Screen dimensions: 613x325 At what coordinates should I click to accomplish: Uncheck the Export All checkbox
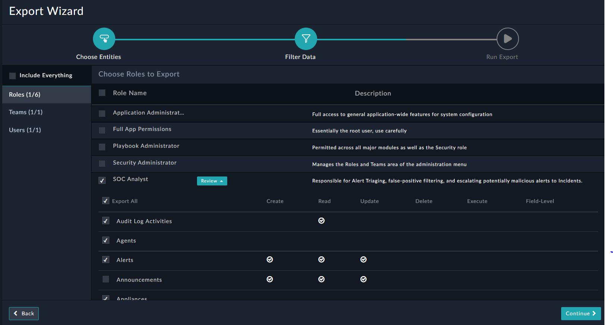click(x=106, y=201)
